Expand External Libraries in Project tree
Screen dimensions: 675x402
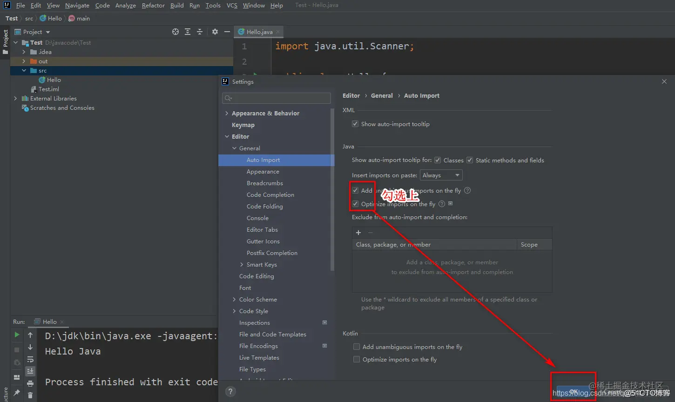pos(15,98)
